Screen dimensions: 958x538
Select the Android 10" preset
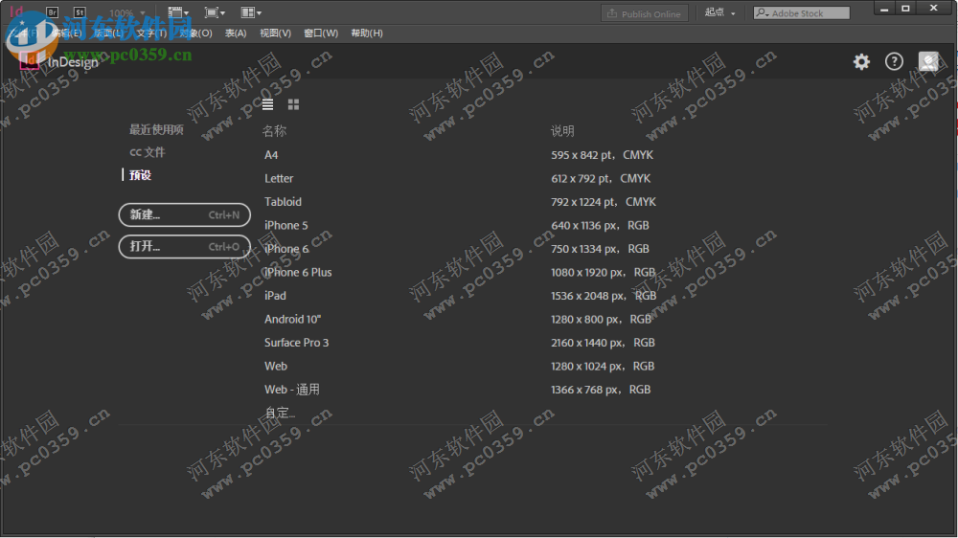click(292, 319)
